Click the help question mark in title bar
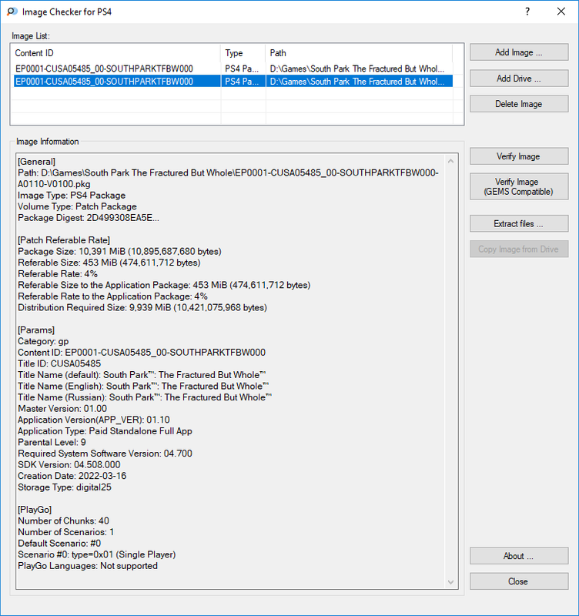This screenshot has width=579, height=616. tap(527, 12)
